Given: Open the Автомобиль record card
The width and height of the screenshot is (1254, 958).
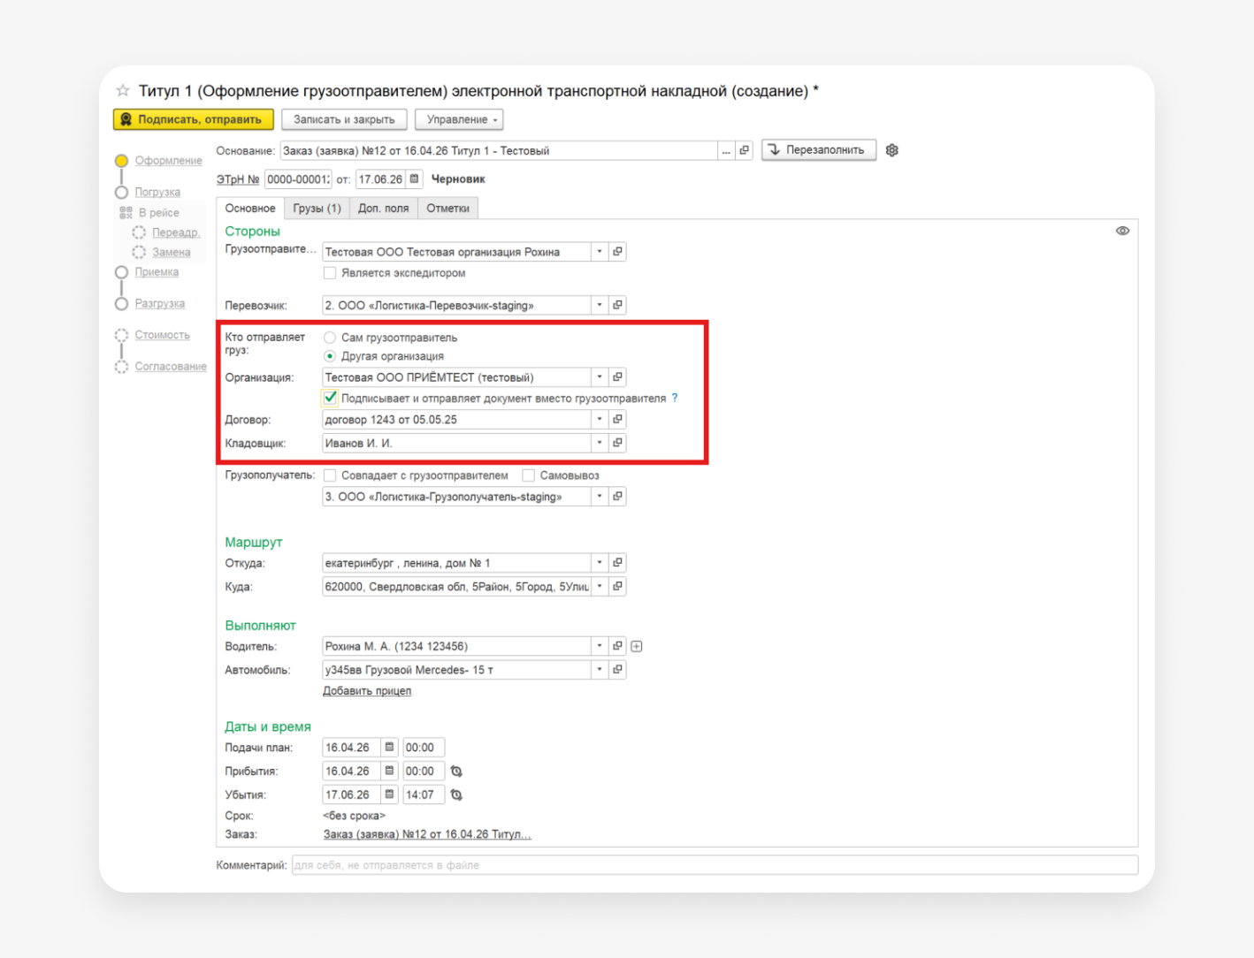Looking at the screenshot, I should click(x=618, y=670).
